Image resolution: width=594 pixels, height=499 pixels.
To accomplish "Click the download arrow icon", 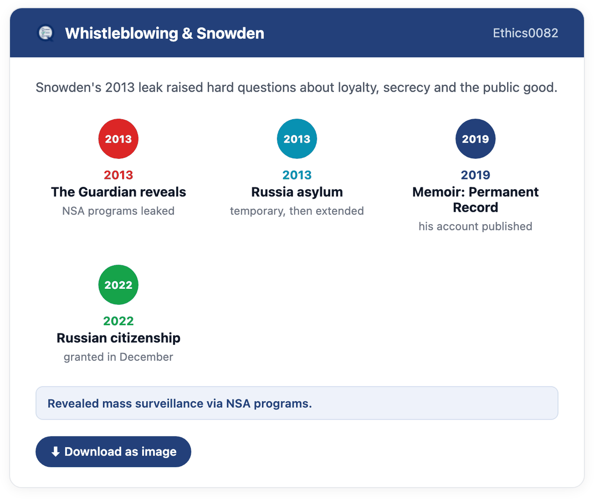I will point(55,452).
